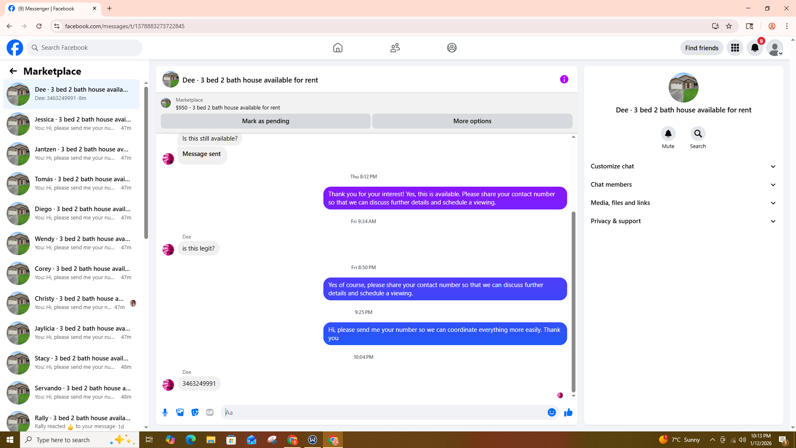Click Mark as pending button
The image size is (796, 448).
pos(265,121)
